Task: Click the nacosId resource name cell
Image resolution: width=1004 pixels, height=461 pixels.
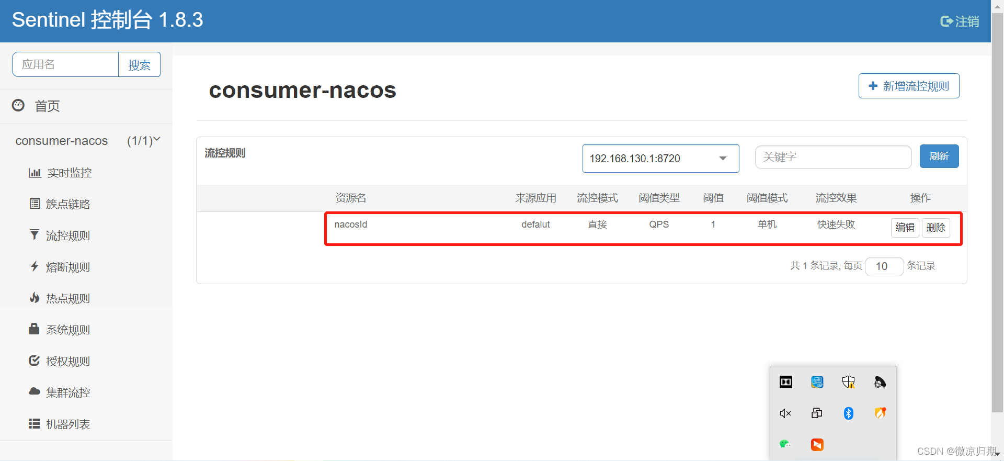Action: tap(351, 224)
